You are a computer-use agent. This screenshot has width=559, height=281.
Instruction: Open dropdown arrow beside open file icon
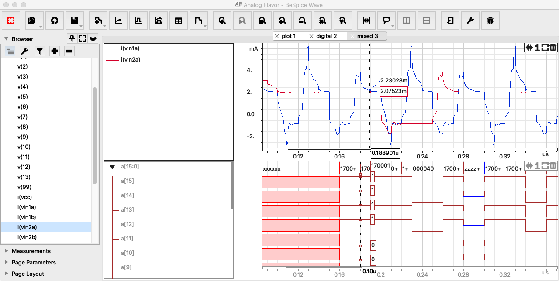click(41, 27)
